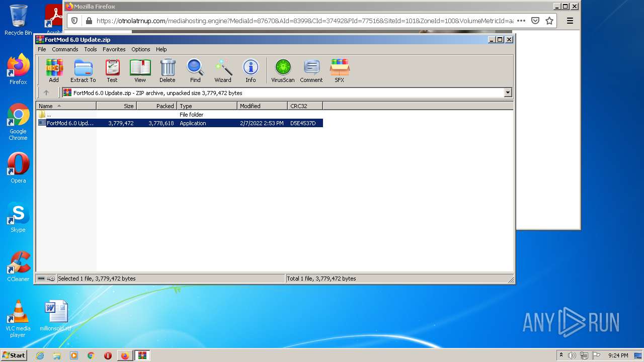Viewport: 644px width, 362px height.
Task: Select the Skype desktop shortcut
Action: pyautogui.click(x=18, y=217)
